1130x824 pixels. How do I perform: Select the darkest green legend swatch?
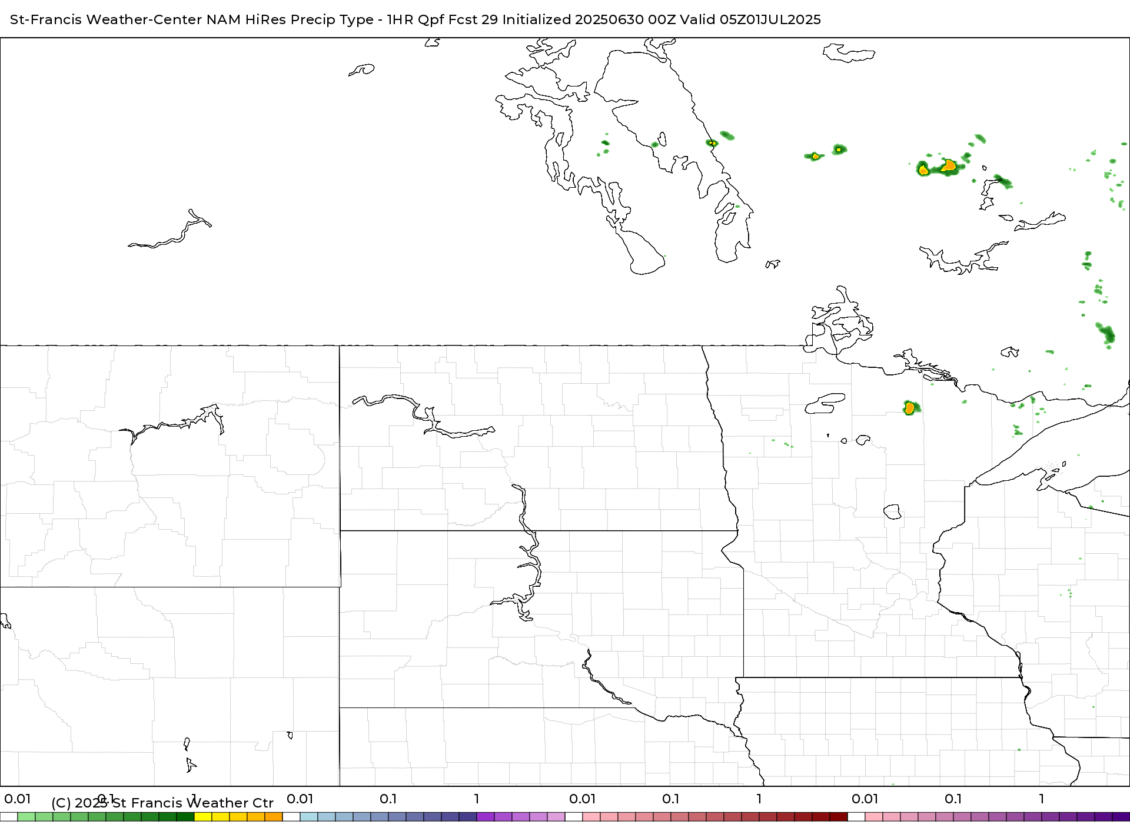(185, 817)
